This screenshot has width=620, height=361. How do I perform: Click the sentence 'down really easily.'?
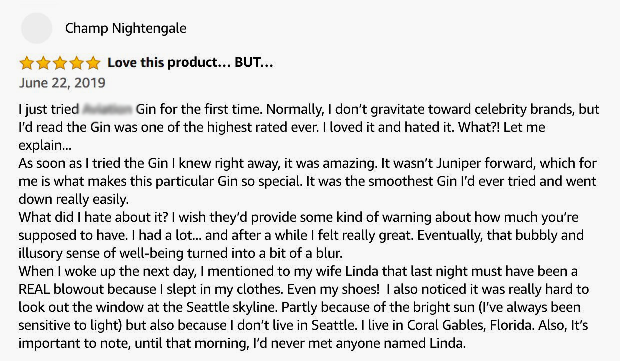coord(74,199)
